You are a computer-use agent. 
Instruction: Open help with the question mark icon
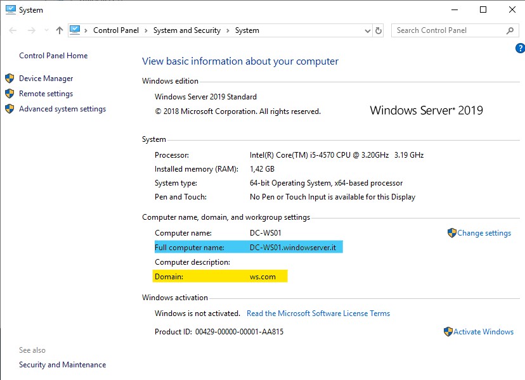click(520, 48)
